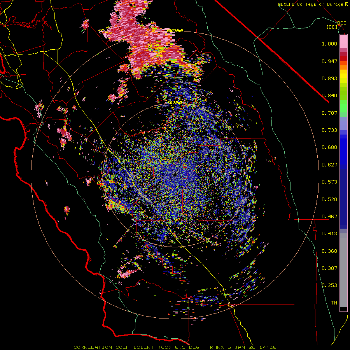
Task: Click the 0.893 scale value
Action: [x=329, y=78]
